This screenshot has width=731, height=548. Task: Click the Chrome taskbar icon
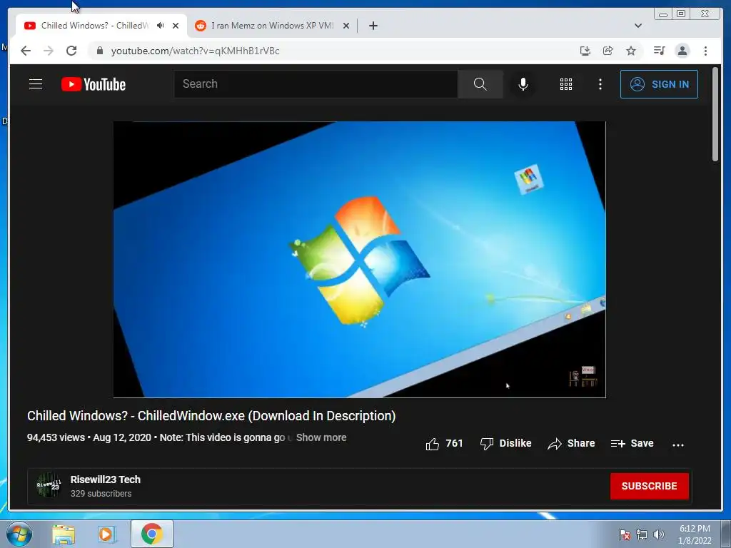click(x=151, y=534)
